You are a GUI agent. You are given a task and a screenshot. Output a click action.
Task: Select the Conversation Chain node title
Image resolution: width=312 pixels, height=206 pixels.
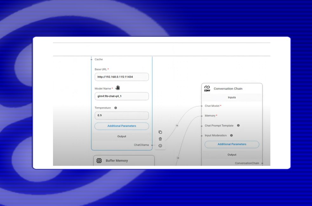[228, 89]
